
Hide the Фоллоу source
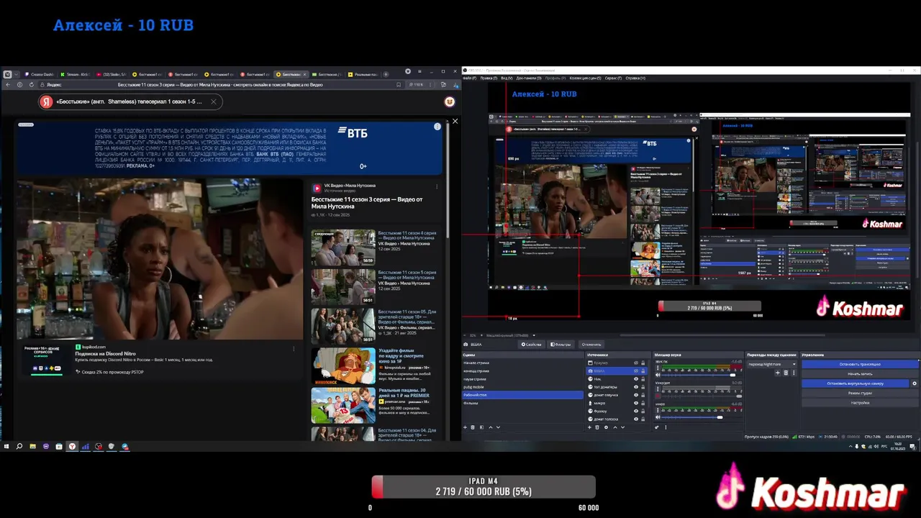click(x=636, y=411)
